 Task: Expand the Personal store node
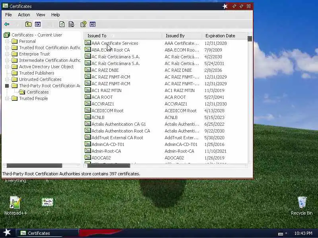(x=7, y=42)
